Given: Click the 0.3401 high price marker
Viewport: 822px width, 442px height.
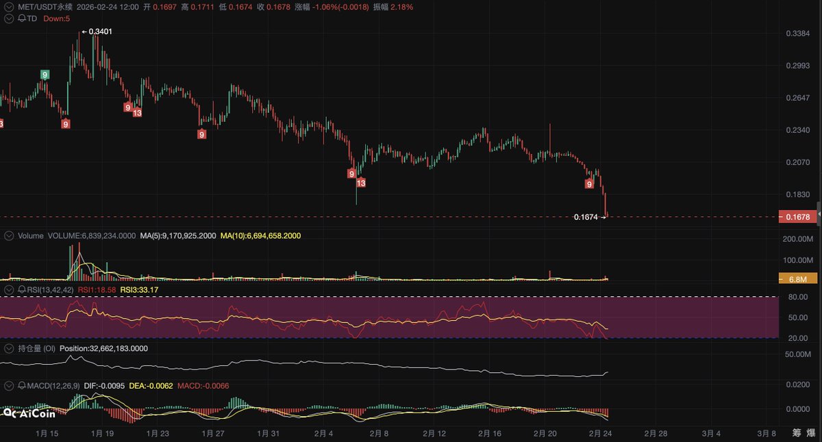Looking at the screenshot, I should coord(99,31).
